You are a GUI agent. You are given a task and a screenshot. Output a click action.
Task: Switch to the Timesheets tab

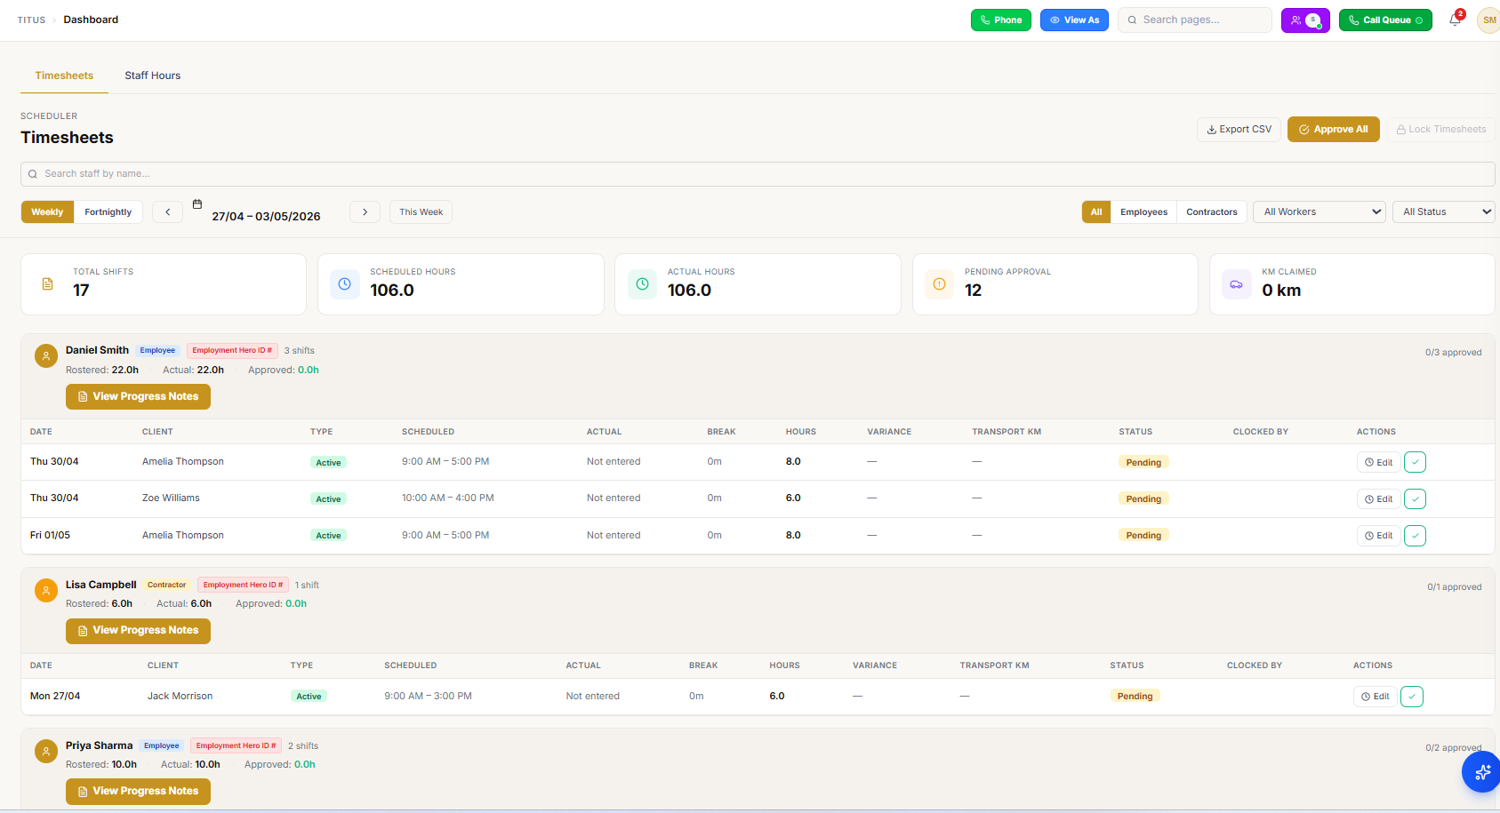[x=64, y=76]
